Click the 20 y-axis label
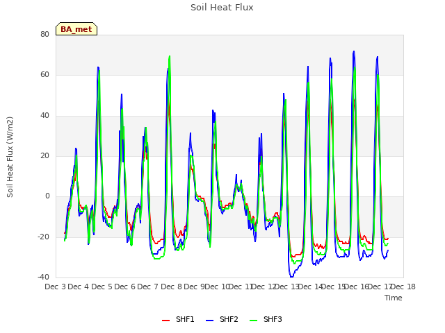Screen dimensions: 445x333 (x=44, y=155)
